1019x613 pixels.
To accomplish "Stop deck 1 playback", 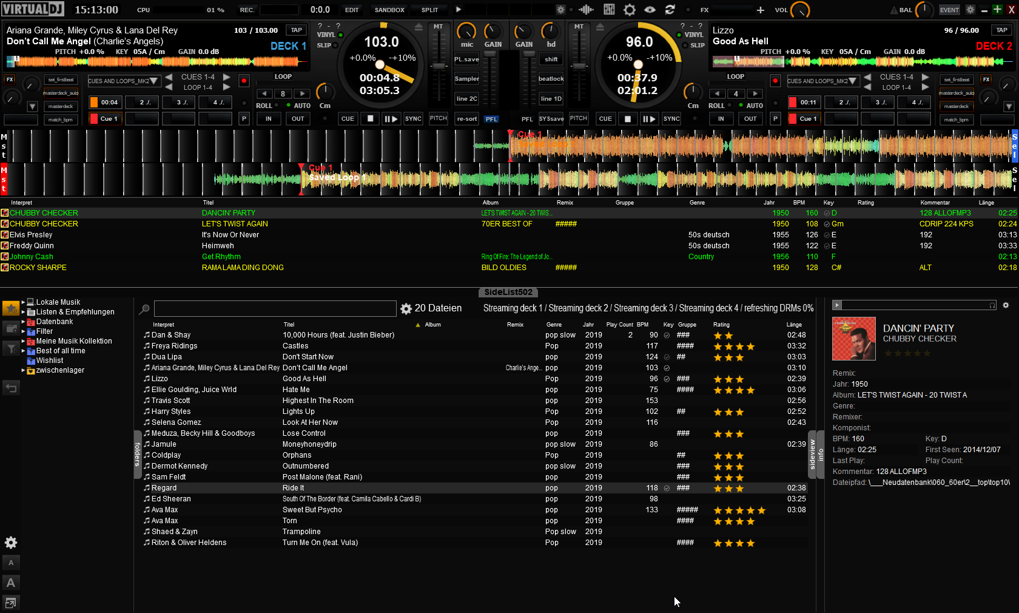I will (x=370, y=119).
